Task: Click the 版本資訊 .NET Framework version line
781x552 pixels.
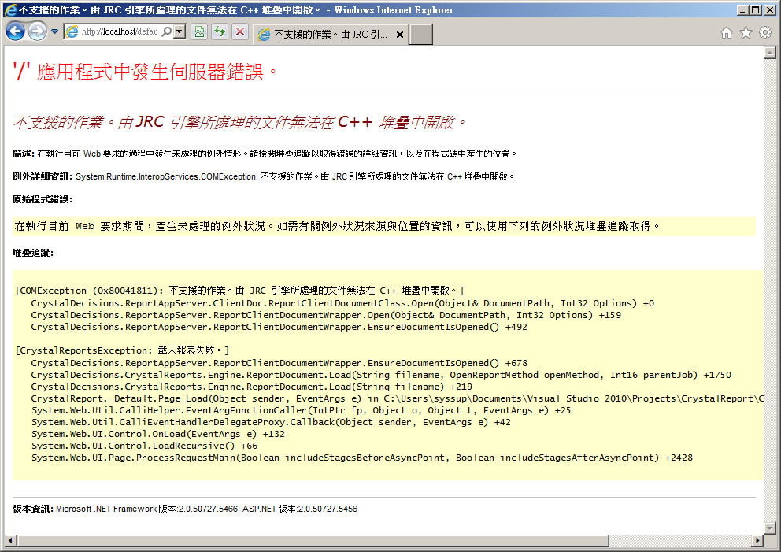Action: click(185, 509)
